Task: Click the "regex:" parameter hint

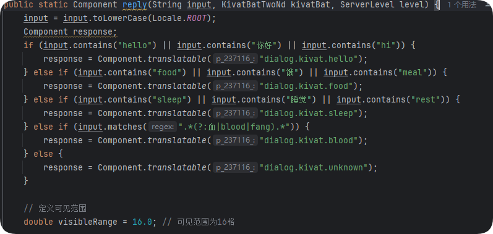Action: [x=163, y=127]
